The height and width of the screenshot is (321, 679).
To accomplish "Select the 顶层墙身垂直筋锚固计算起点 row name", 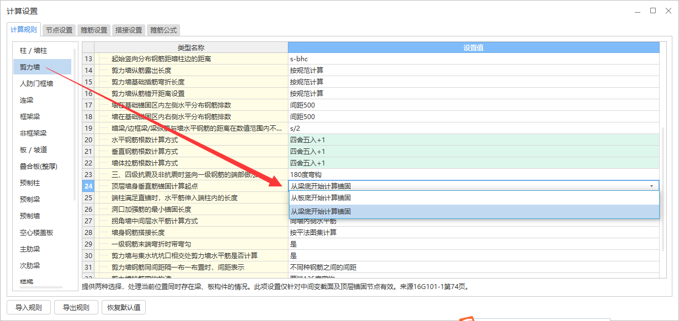I will pyautogui.click(x=155, y=186).
